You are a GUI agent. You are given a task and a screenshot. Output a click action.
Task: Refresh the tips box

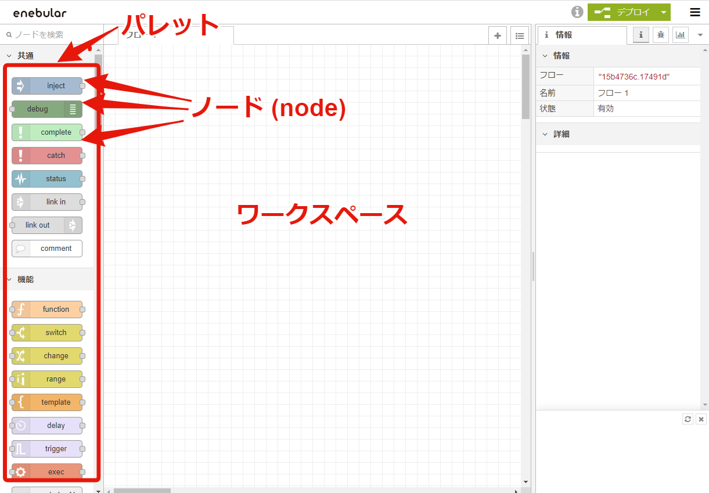point(688,419)
